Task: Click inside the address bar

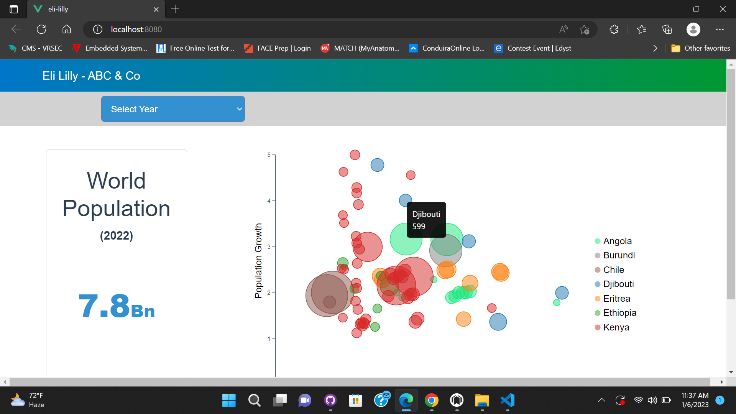Action: (268, 29)
